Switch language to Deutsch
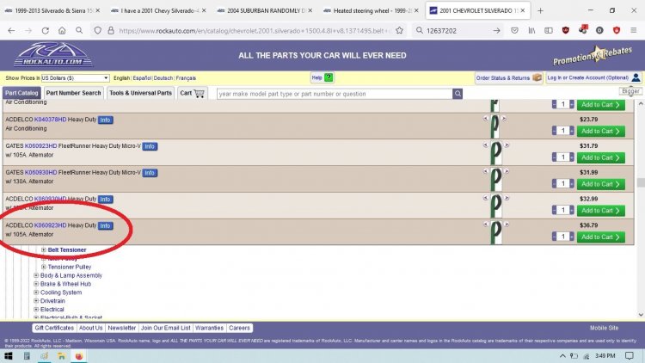This screenshot has height=363, width=645. (163, 77)
